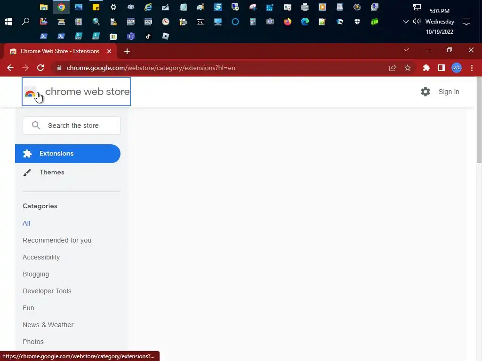This screenshot has width=482, height=361.
Task: Open the Chrome profile avatar
Action: [457, 68]
